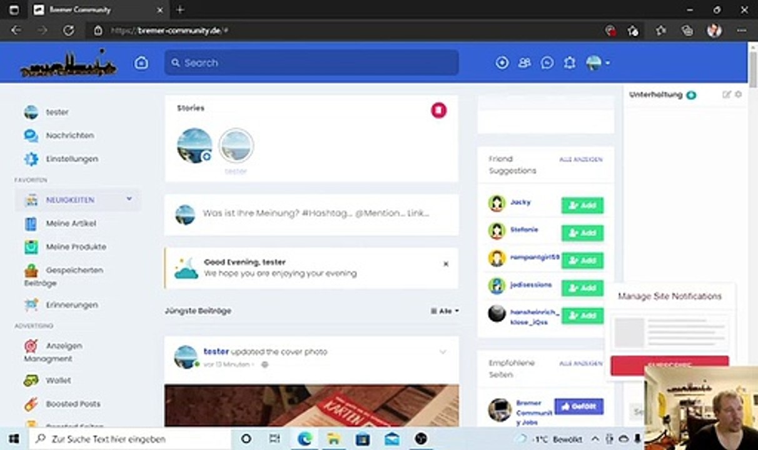The image size is (758, 450).
Task: Add a new story via own avatar
Action: click(x=195, y=146)
